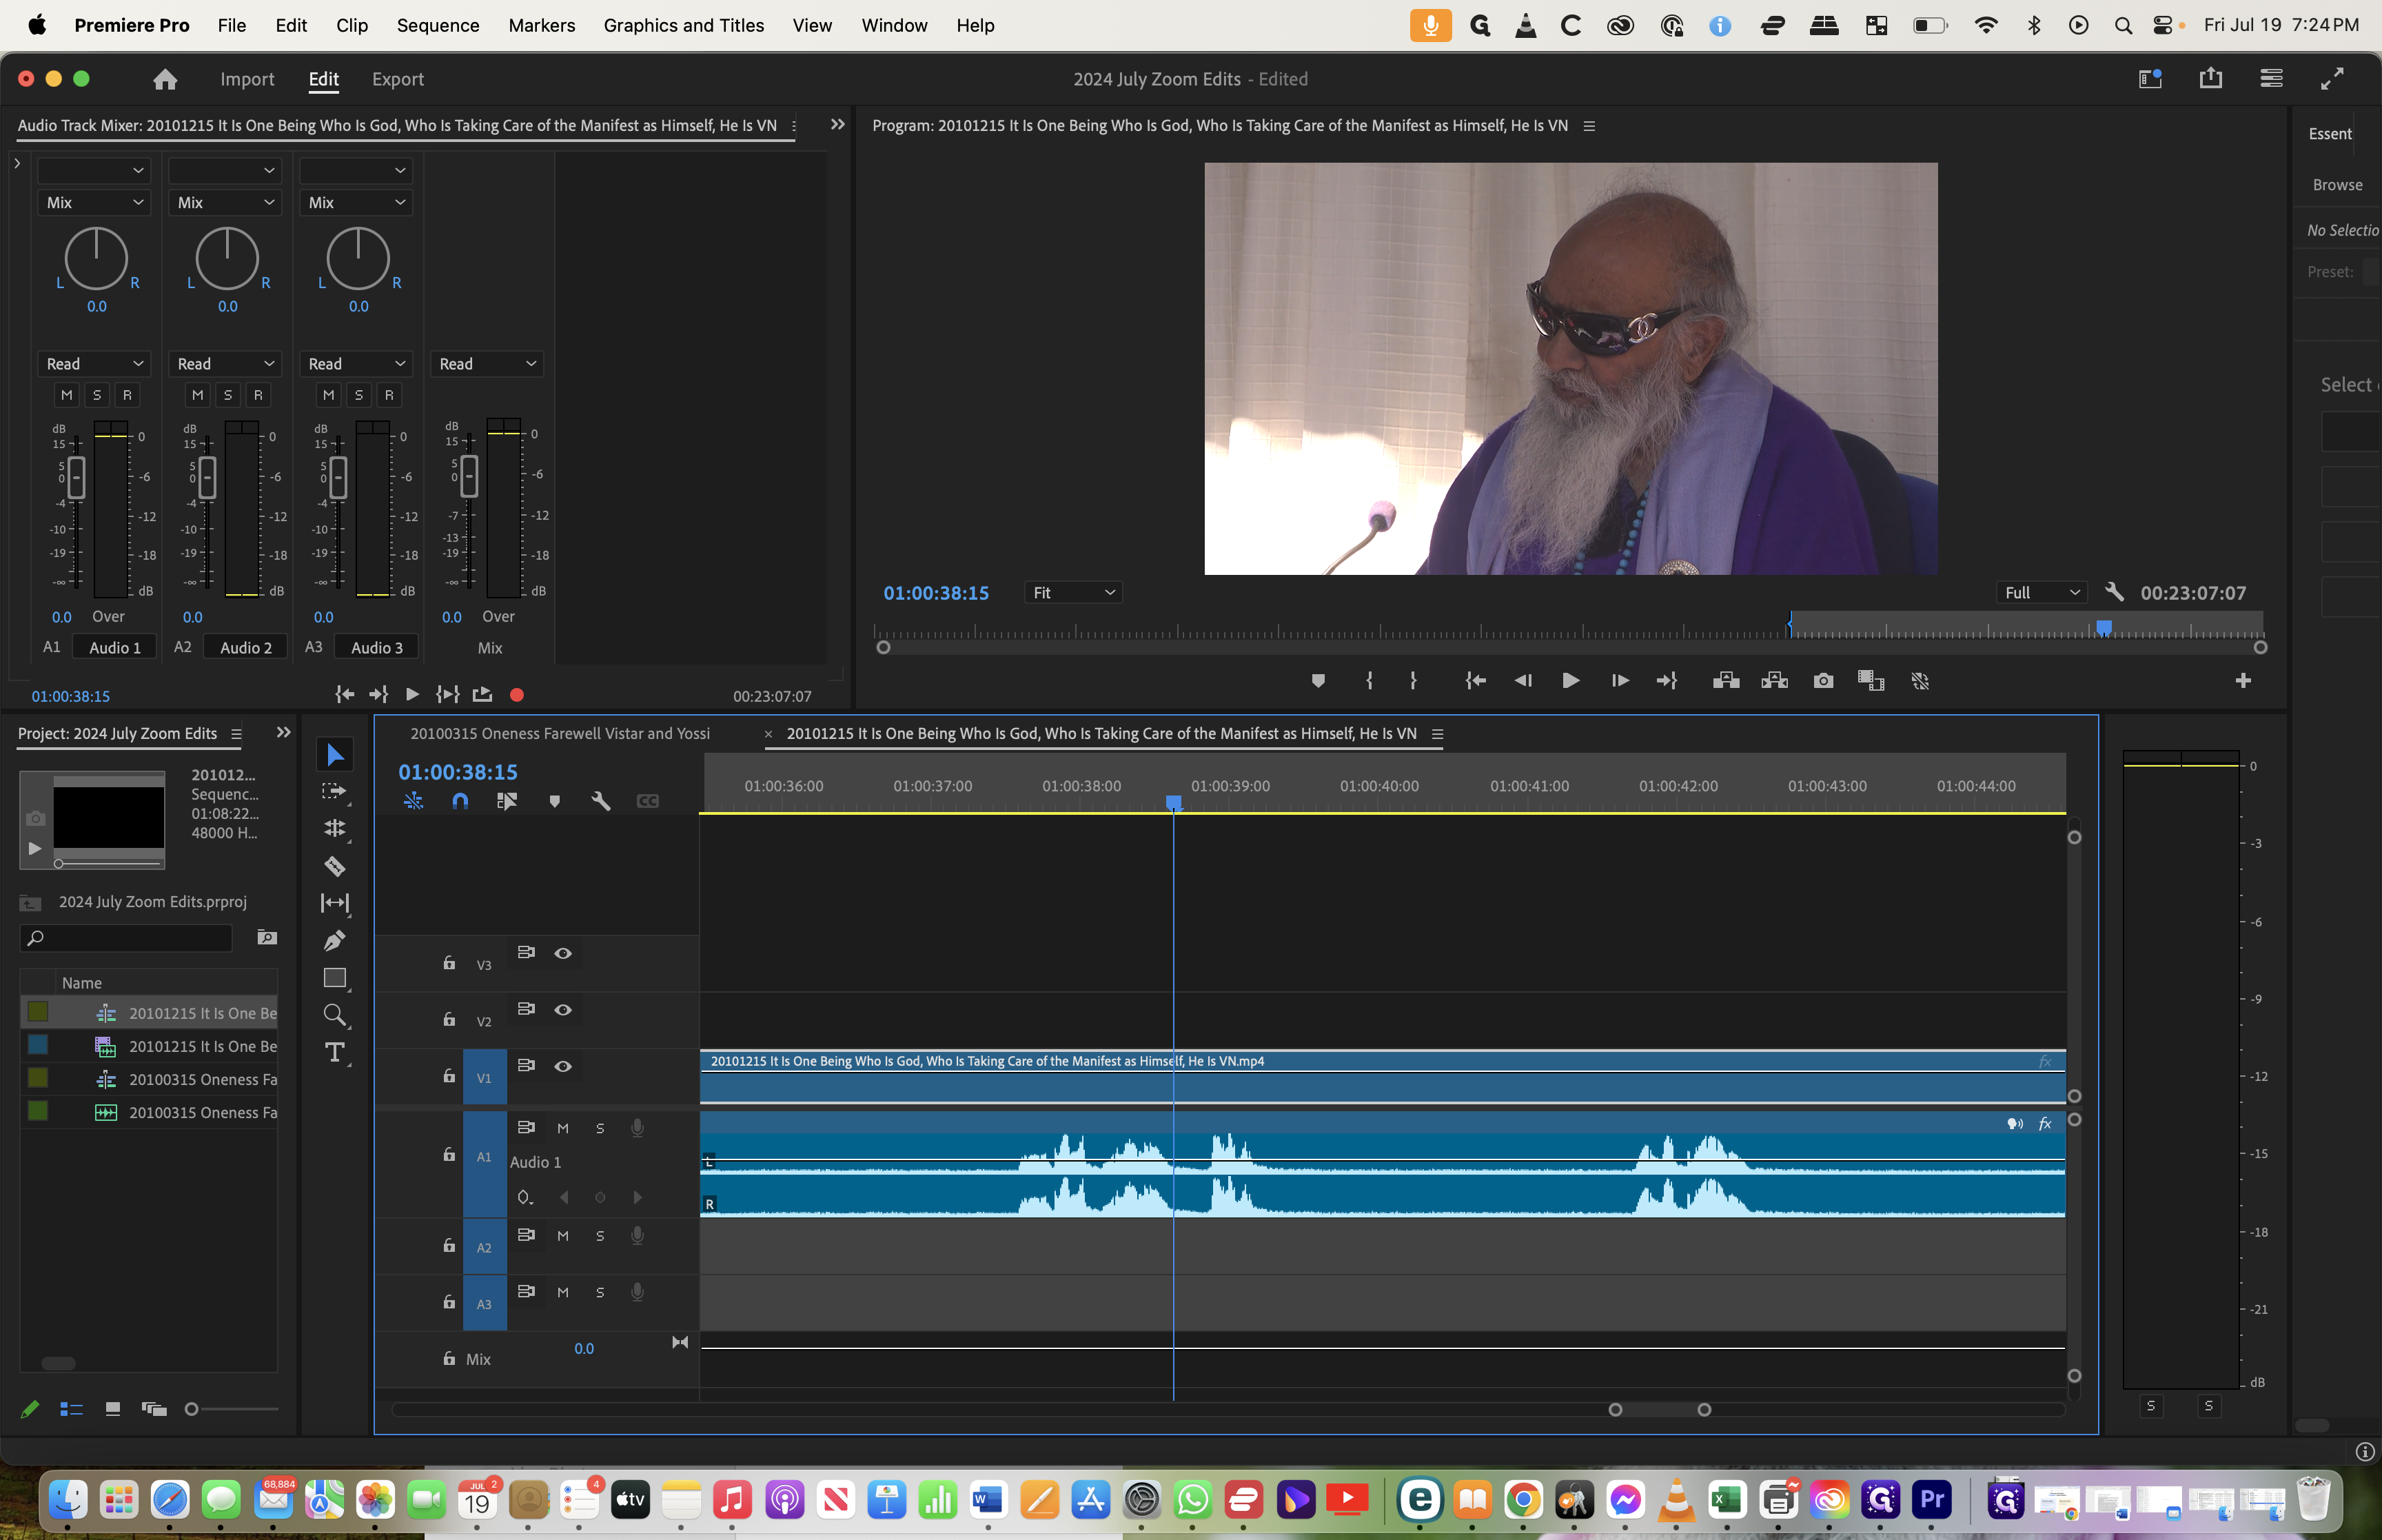Select the Razor tool
The width and height of the screenshot is (2382, 1540).
[335, 866]
